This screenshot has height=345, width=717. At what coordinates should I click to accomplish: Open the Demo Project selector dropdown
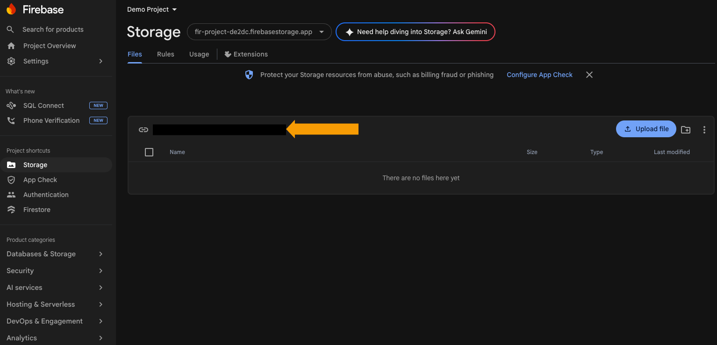click(x=152, y=9)
